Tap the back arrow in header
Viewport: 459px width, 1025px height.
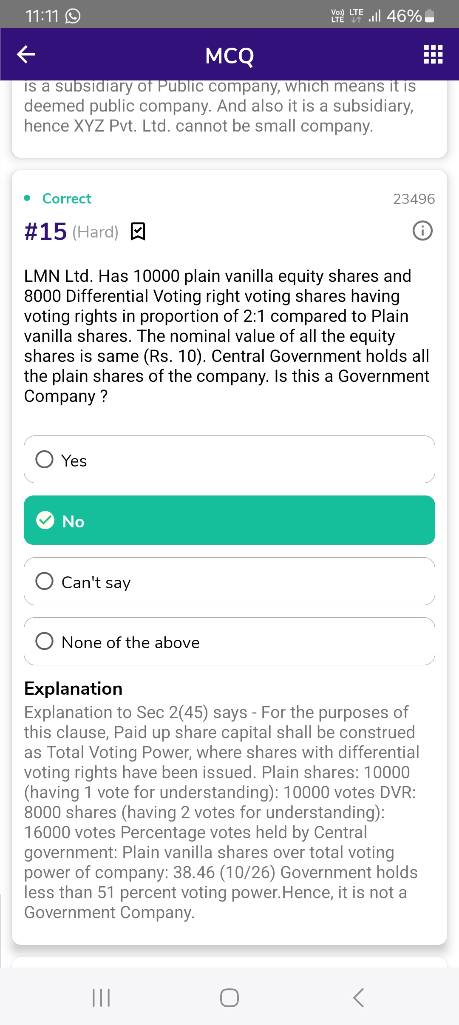tap(26, 54)
